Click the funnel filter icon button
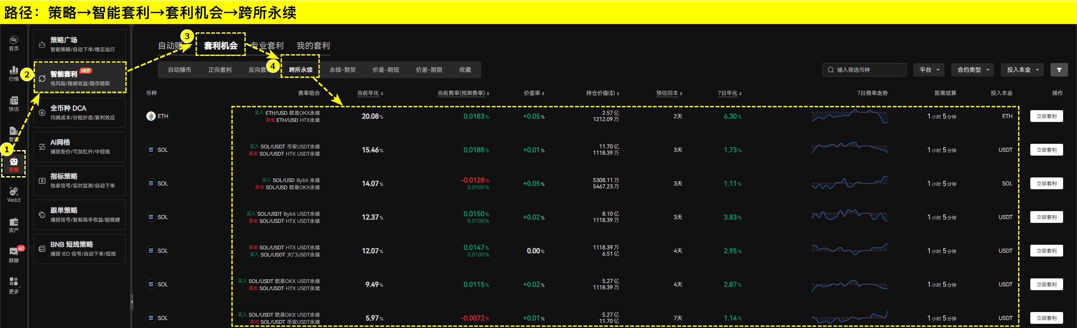The height and width of the screenshot is (328, 1077). click(1059, 70)
